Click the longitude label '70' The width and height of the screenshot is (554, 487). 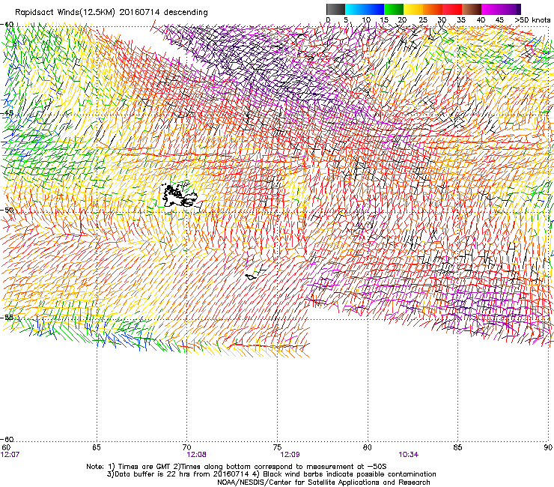(x=187, y=447)
